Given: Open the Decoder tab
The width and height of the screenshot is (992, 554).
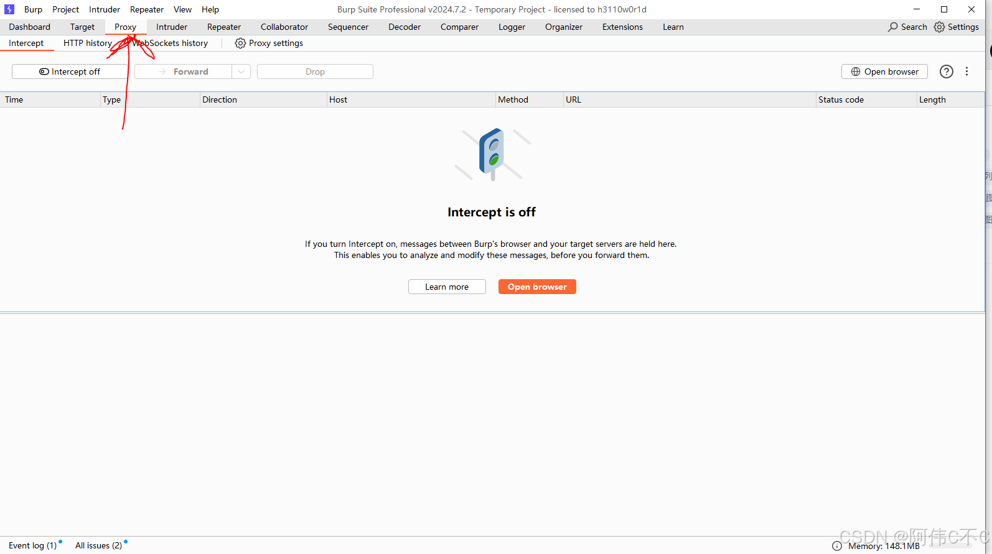Looking at the screenshot, I should 405,27.
